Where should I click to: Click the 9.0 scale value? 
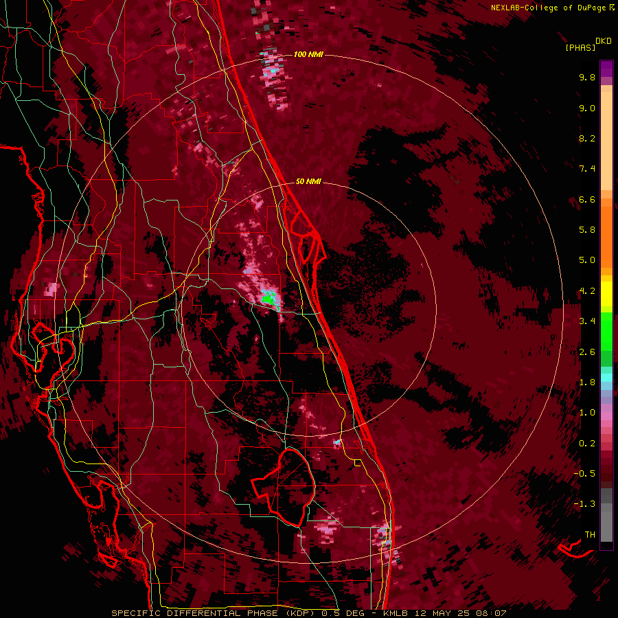pos(587,108)
